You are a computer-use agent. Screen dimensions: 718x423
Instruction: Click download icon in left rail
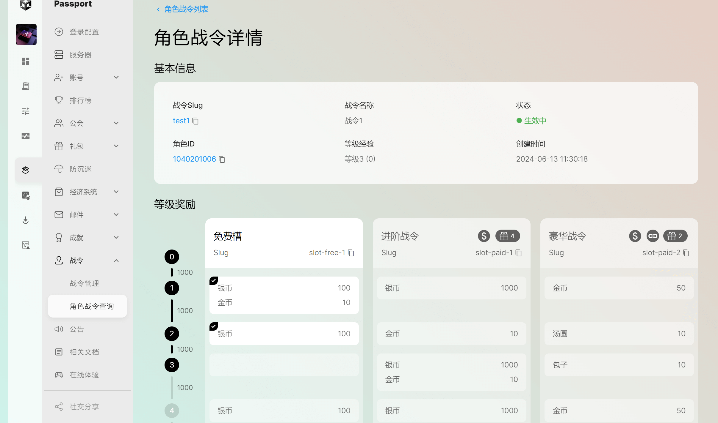coord(26,220)
